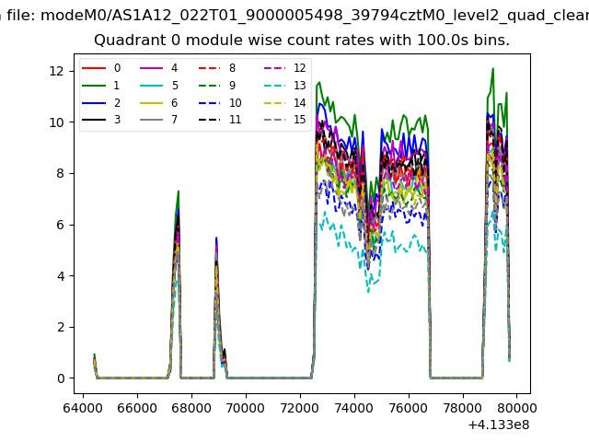Click the y-axis tick label 12

tap(54, 71)
